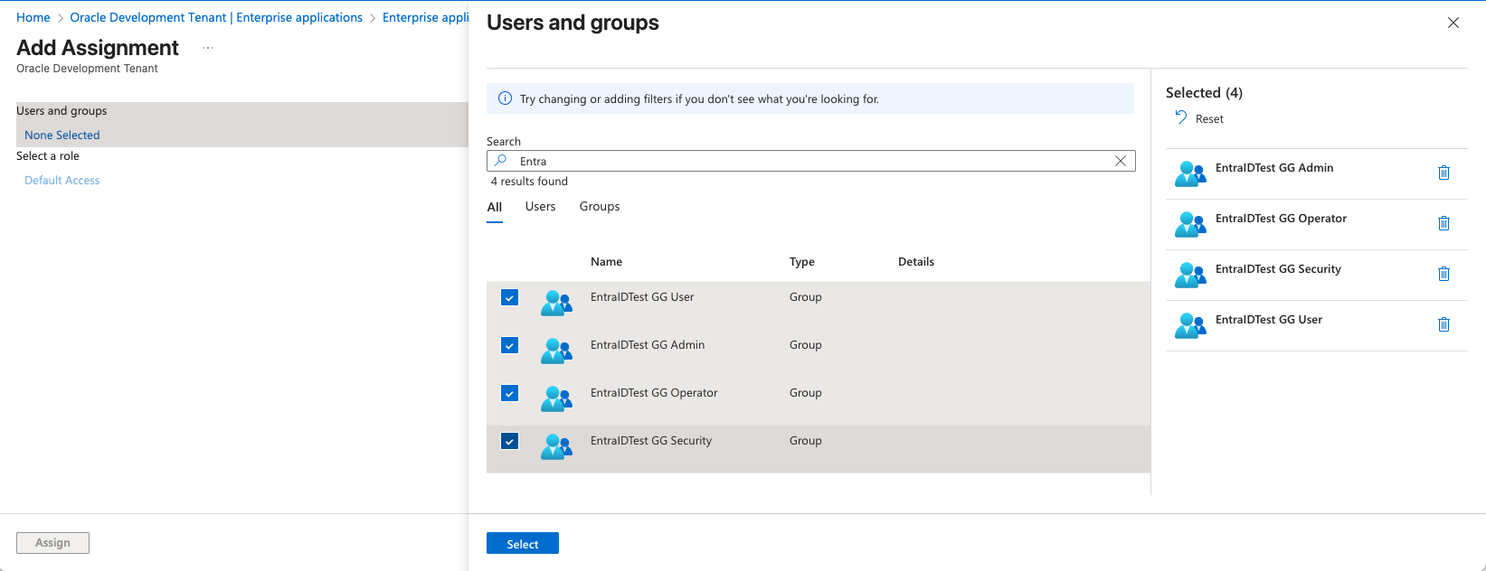
Task: Switch to the Users tab
Action: click(x=541, y=206)
